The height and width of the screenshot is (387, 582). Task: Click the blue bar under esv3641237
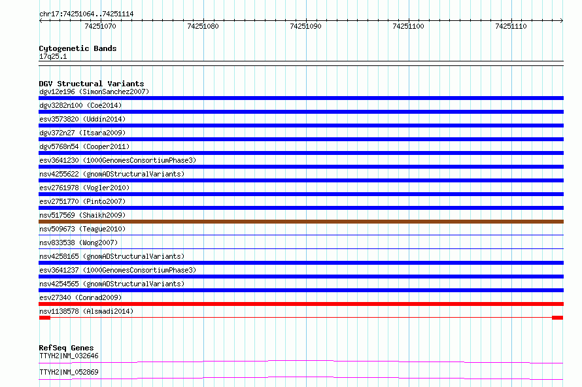click(301, 277)
